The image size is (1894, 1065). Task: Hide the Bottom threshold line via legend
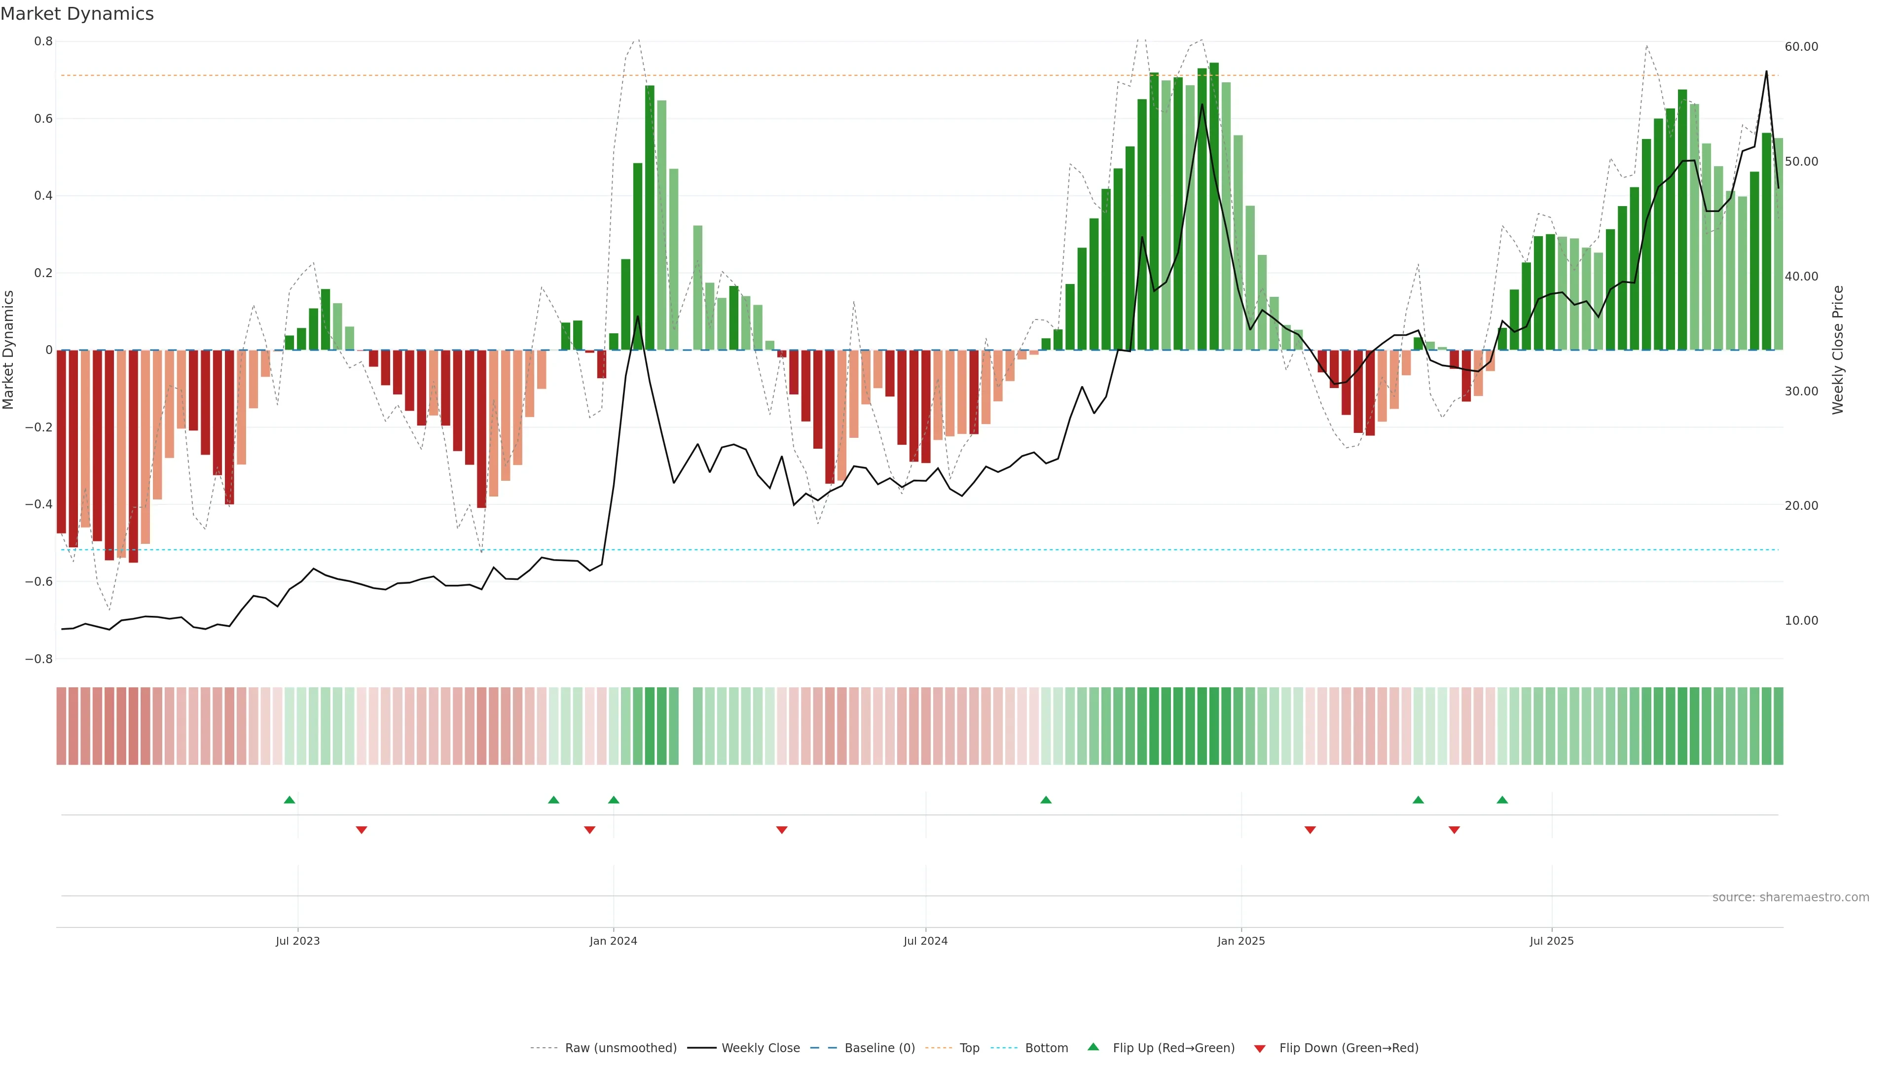[x=1046, y=1048]
